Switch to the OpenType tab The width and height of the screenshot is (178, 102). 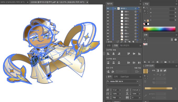click(125, 77)
